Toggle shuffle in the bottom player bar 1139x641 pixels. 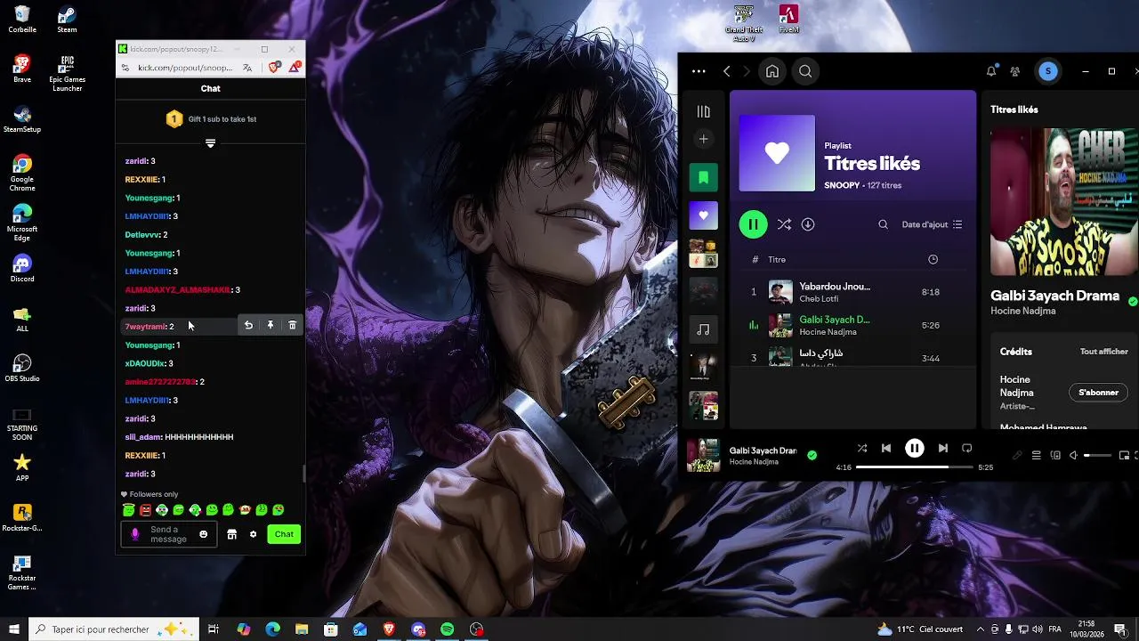[x=861, y=449]
